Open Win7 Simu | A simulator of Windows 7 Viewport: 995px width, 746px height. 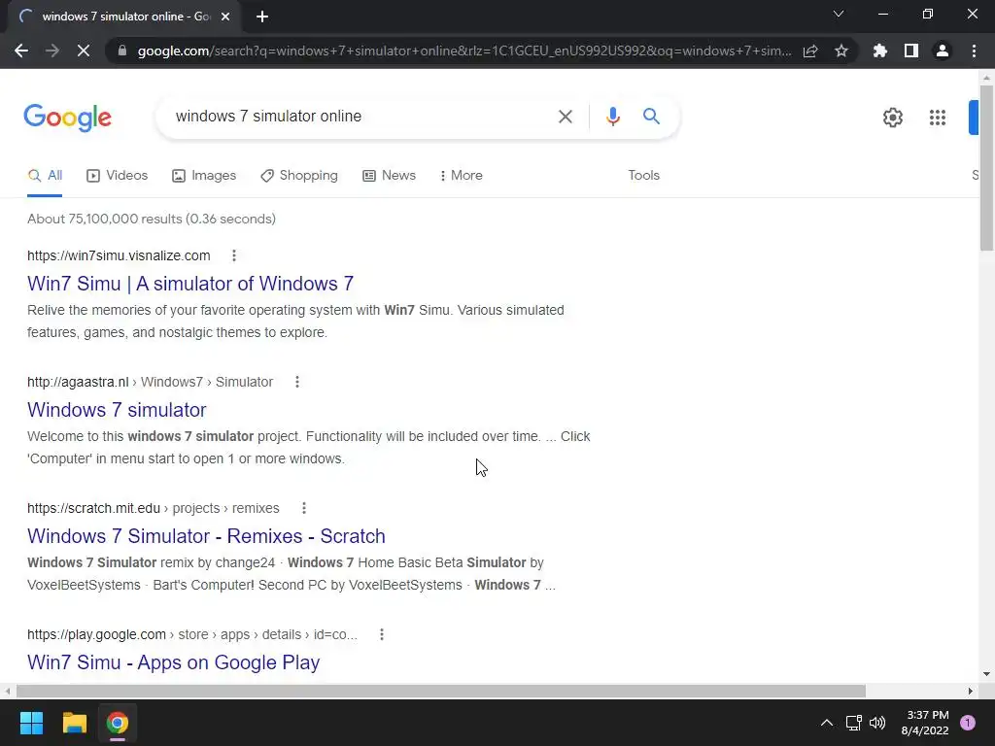190,284
